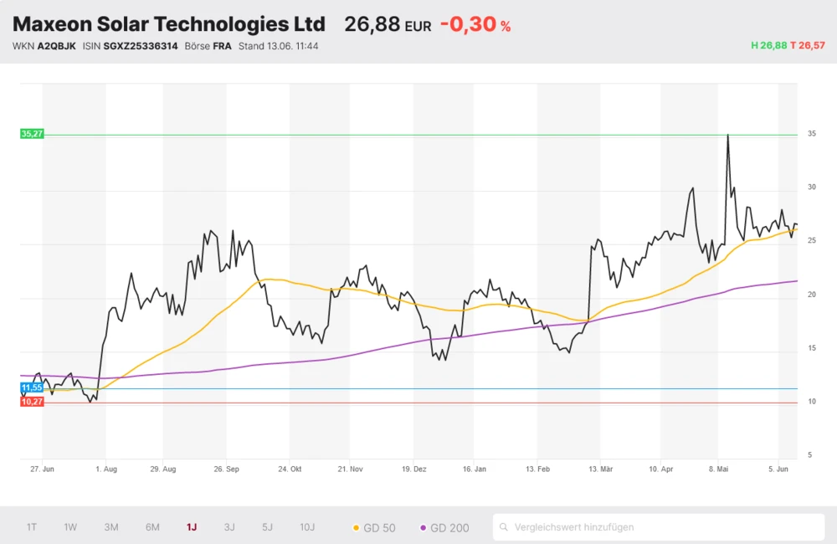
Task: Click the blue 11,55 price marker
Action: tap(32, 387)
